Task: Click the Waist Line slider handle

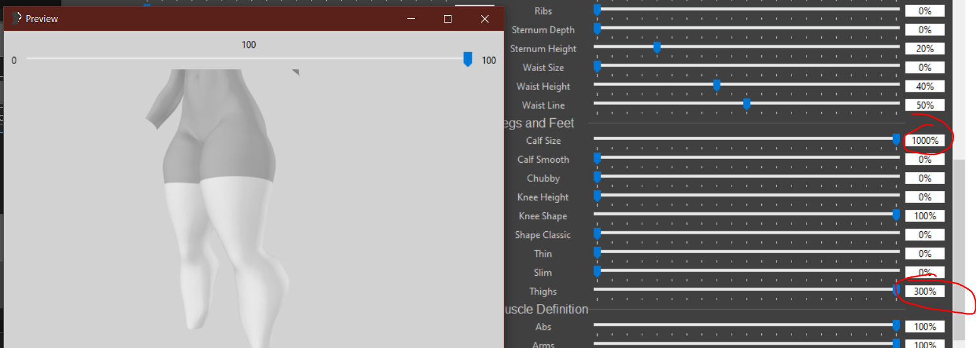Action: pos(747,104)
